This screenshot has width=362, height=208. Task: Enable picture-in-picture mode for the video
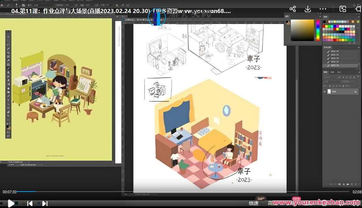tap(342, 9)
